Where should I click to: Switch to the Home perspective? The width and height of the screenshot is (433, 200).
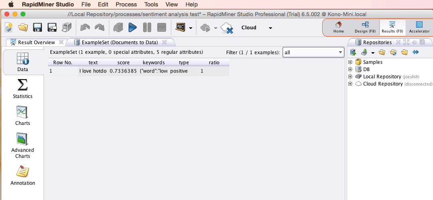339,28
